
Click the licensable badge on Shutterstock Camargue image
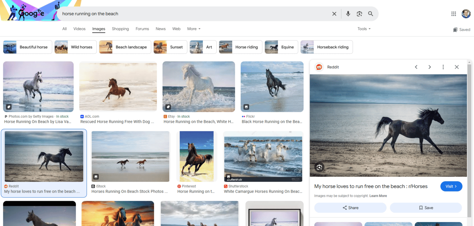click(x=229, y=176)
